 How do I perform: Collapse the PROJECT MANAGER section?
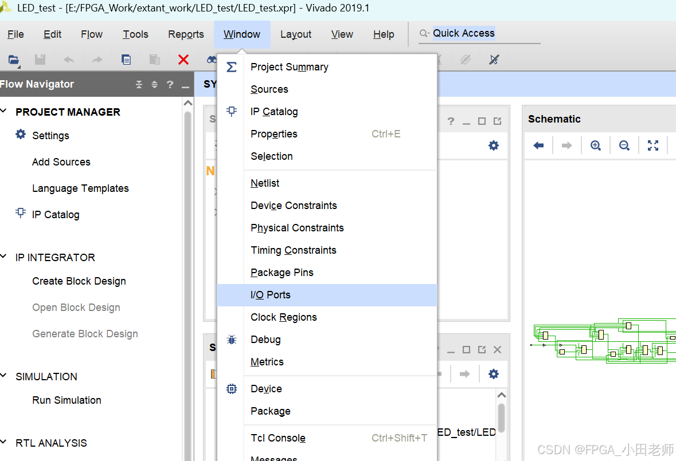[x=3, y=111]
